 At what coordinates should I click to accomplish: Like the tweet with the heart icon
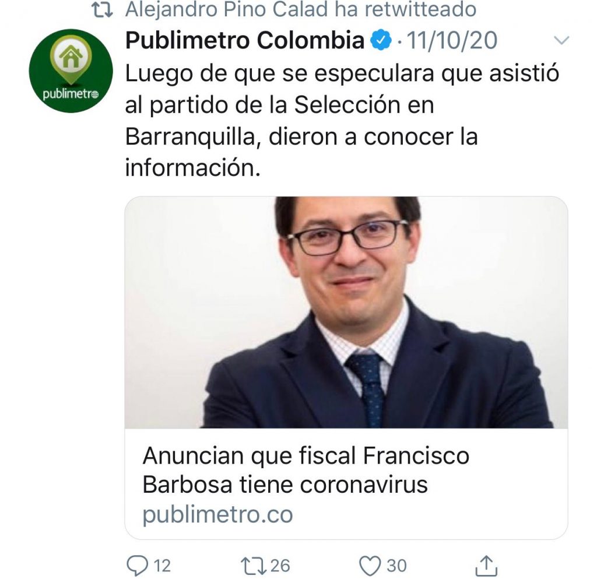(x=370, y=566)
